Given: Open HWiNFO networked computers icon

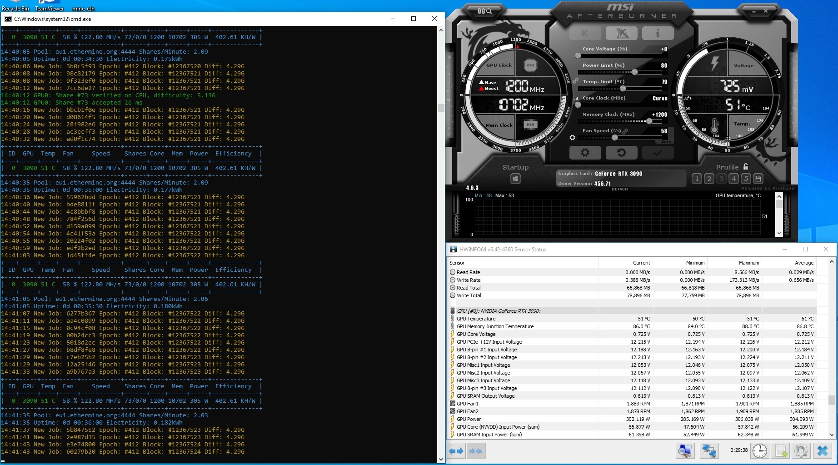Looking at the screenshot, I should pos(709,451).
